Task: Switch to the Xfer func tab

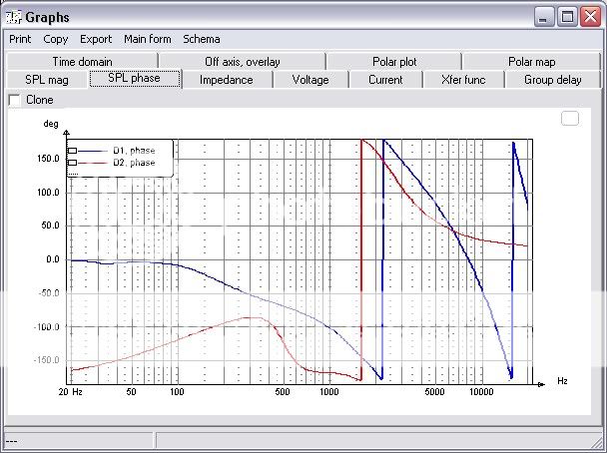Action: (462, 80)
